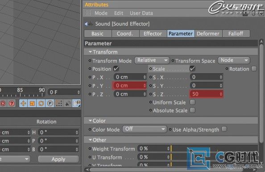This screenshot has width=265, height=172.
Task: Click the Weight Transform percent field
Action: click(x=153, y=149)
